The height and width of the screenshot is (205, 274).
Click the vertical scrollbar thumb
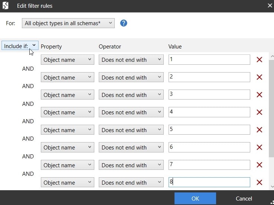tap(271, 108)
